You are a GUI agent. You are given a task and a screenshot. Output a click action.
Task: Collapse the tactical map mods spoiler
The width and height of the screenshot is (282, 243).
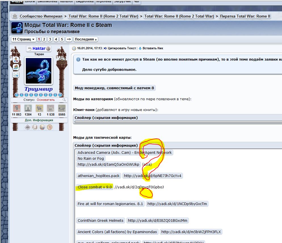[x=106, y=145]
